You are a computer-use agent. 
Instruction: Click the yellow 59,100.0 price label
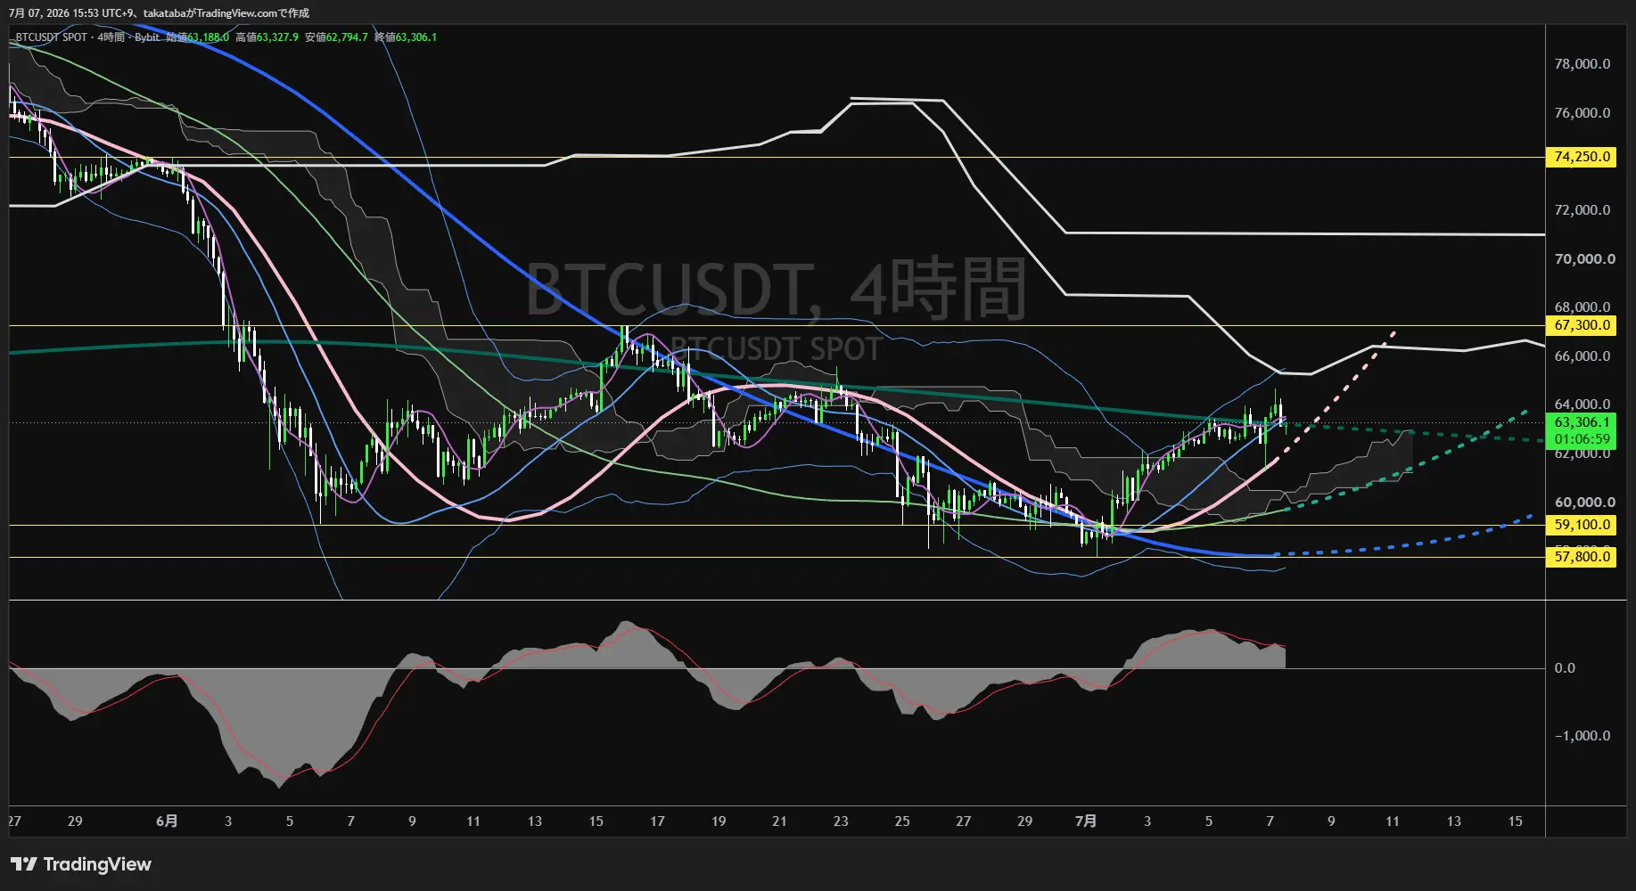pos(1582,525)
